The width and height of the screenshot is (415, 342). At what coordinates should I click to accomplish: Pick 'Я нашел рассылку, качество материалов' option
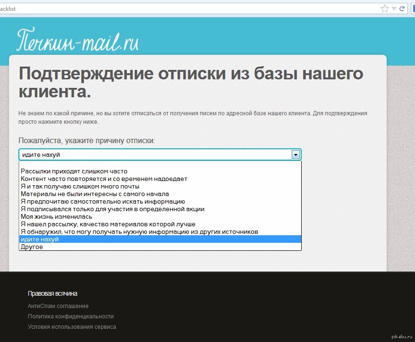(x=108, y=224)
